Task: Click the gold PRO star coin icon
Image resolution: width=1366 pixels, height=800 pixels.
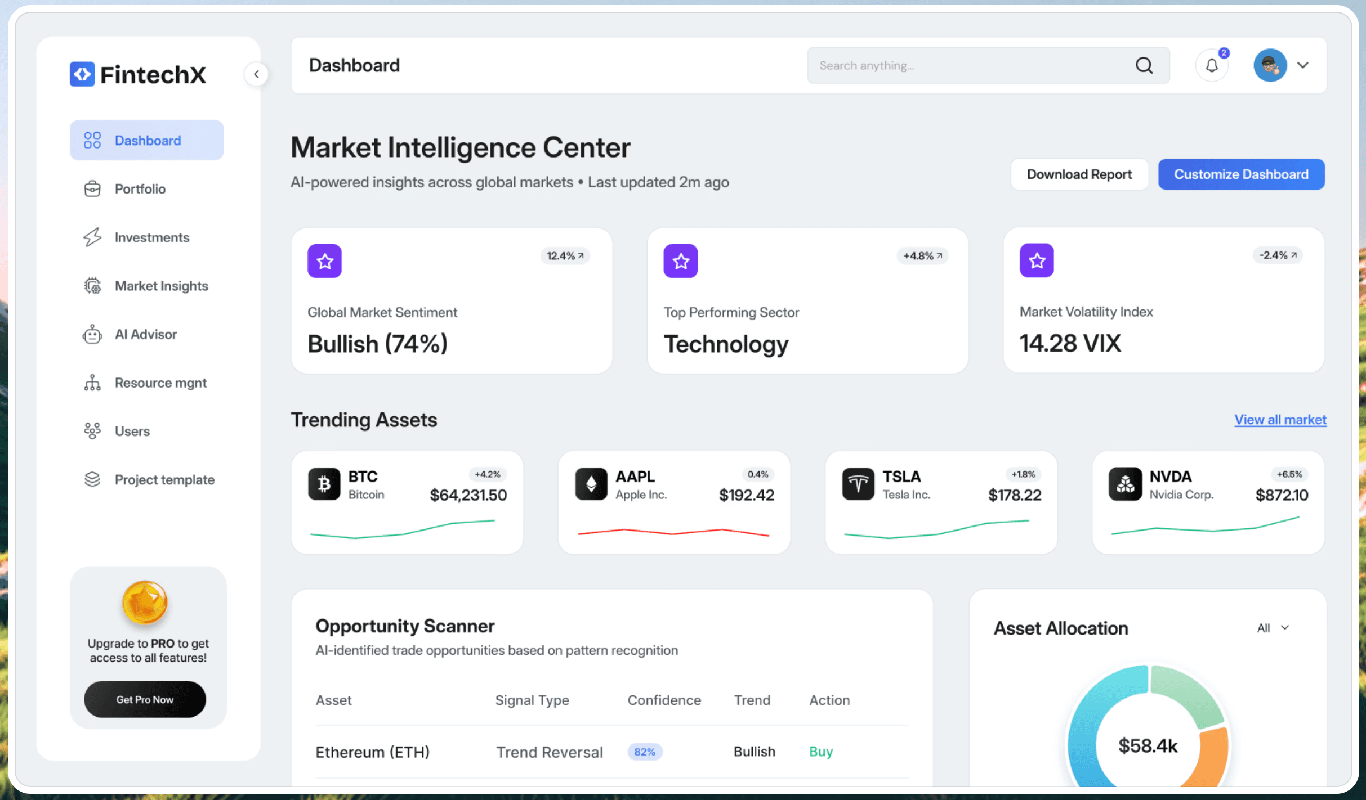Action: click(x=145, y=603)
